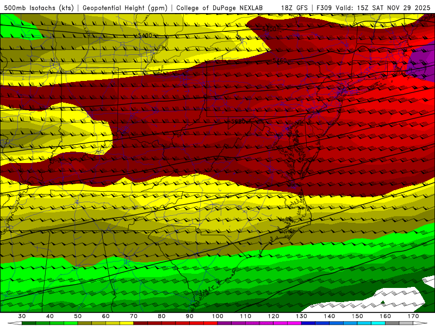Click the '110' value on the color scale
Screen dimensions: 435x326
pos(246,316)
